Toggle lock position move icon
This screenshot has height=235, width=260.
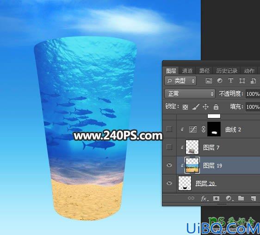(205, 107)
